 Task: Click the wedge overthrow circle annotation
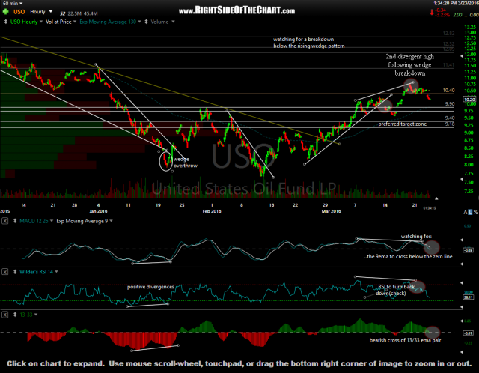click(165, 160)
